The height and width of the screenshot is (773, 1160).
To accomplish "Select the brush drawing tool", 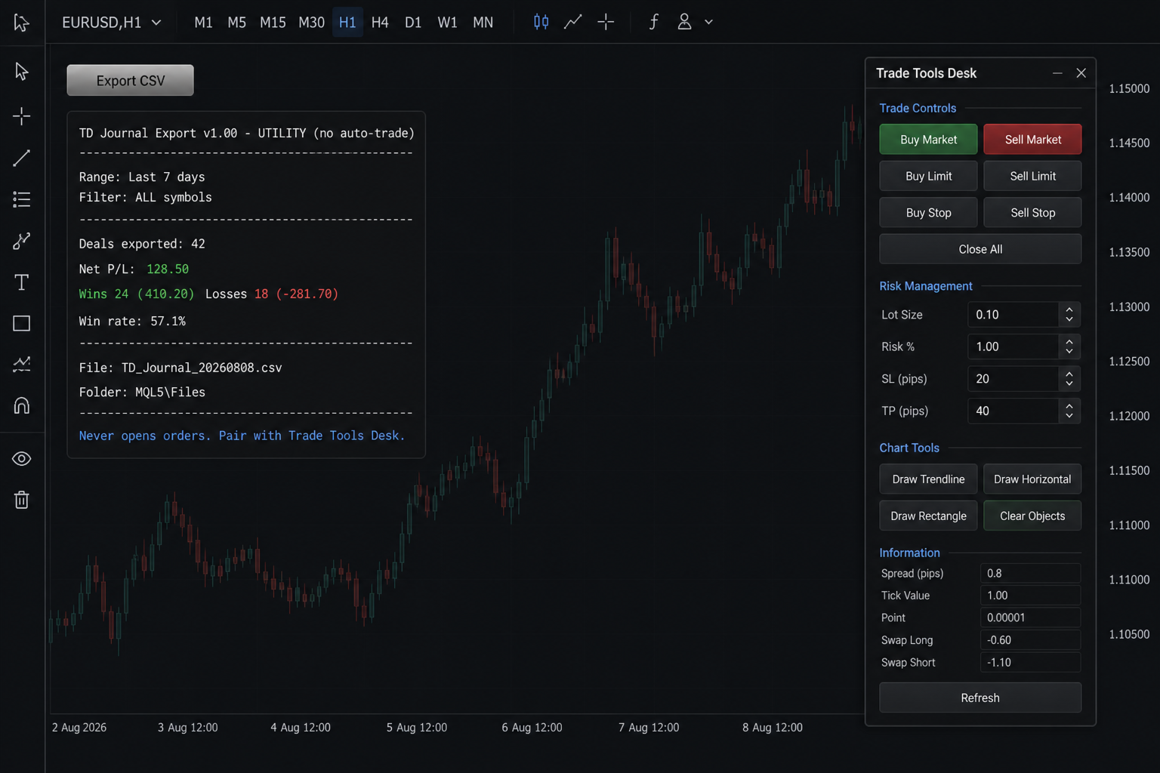I will [x=22, y=241].
